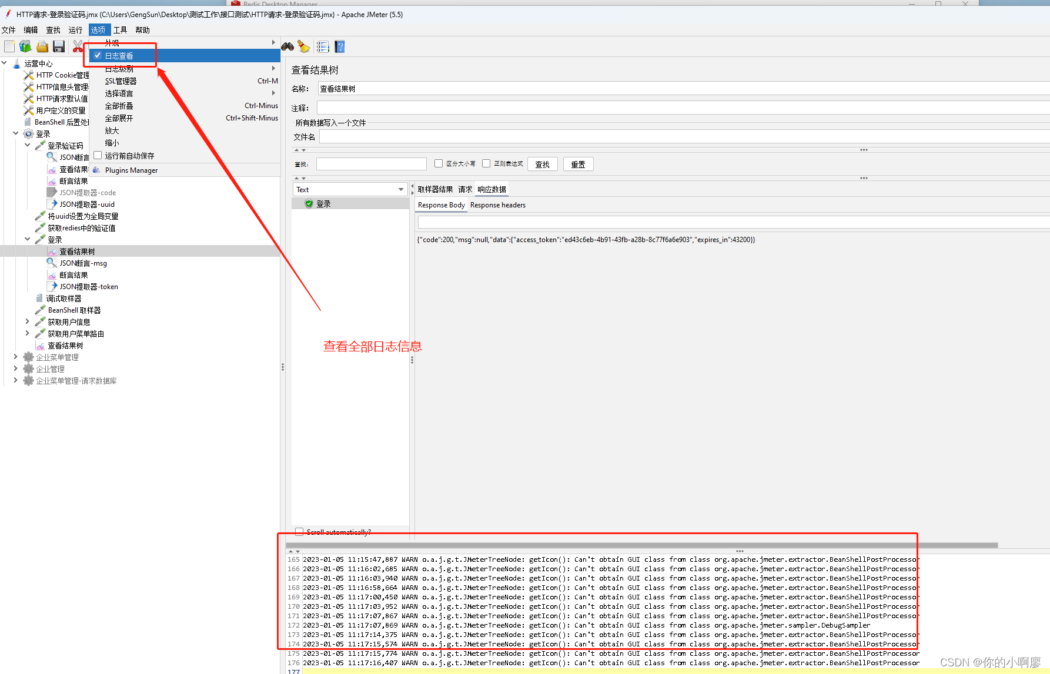Expand the 企业菜单管理 thread group

(16, 357)
